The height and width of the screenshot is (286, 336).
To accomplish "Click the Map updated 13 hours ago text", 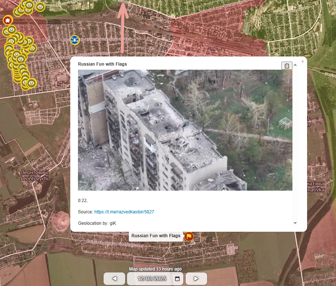I will (155, 269).
